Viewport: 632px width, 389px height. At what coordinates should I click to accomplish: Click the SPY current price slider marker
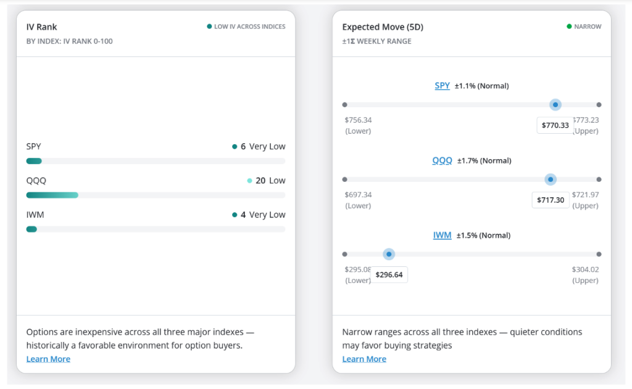pos(555,105)
